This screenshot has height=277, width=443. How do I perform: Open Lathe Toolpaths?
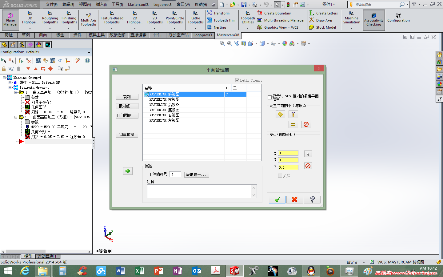pyautogui.click(x=196, y=18)
